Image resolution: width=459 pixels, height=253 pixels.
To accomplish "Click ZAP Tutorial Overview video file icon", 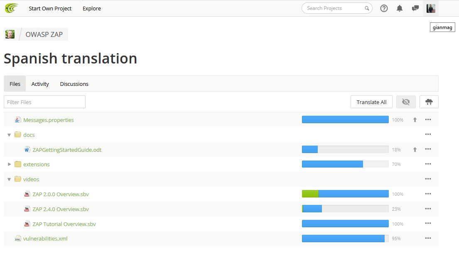I will 27,224.
